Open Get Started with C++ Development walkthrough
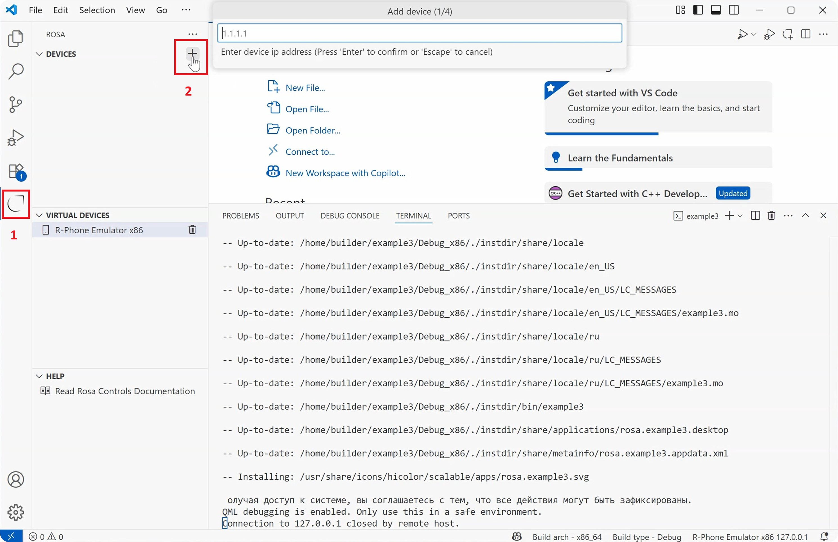The width and height of the screenshot is (838, 542). [658, 193]
